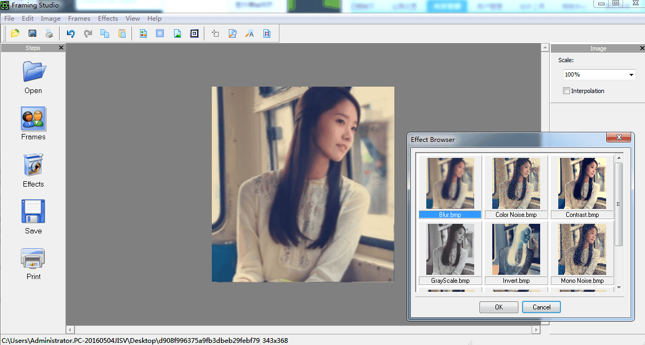Click the Redo icon in the toolbar
This screenshot has width=645, height=345.
(x=88, y=33)
